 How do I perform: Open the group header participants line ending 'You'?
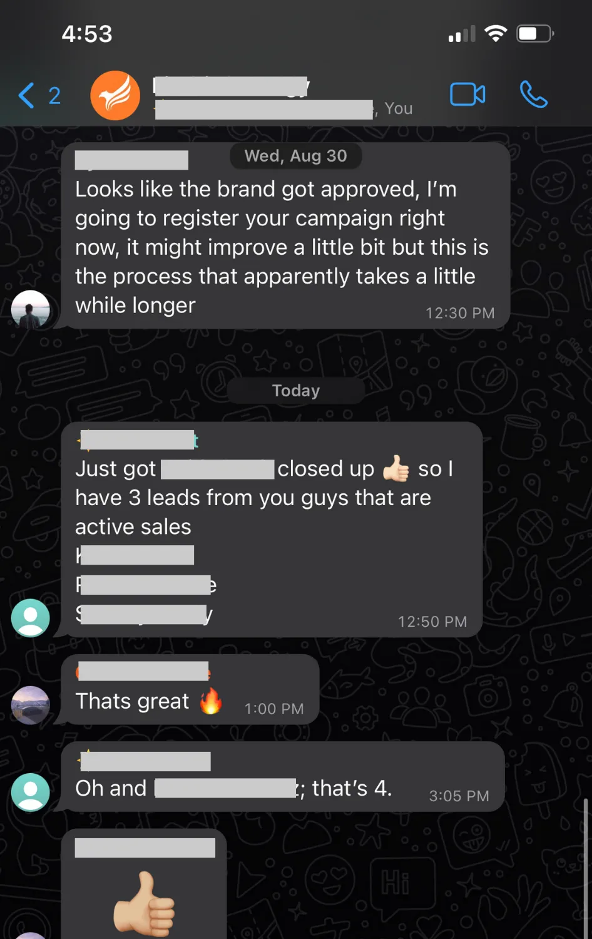click(x=284, y=109)
